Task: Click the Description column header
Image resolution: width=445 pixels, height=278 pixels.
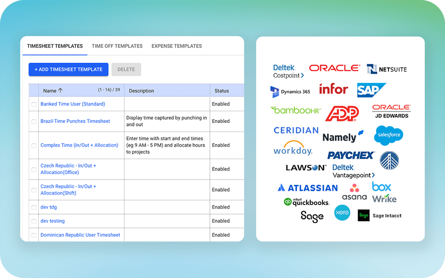Action: pos(141,91)
